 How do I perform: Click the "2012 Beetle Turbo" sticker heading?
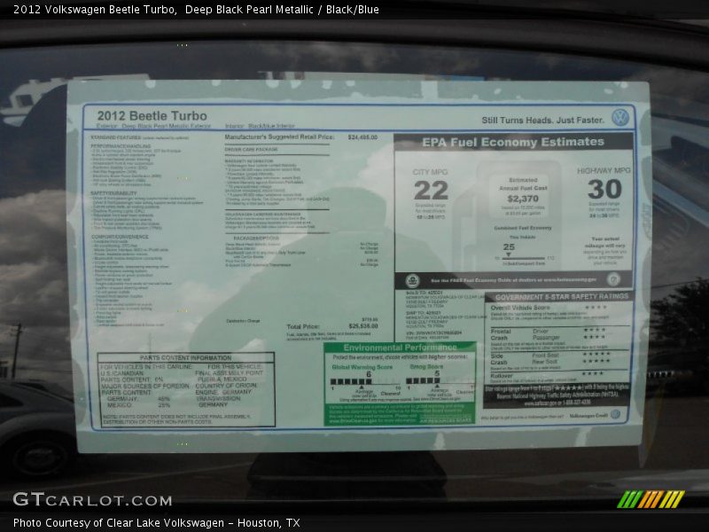pos(152,116)
